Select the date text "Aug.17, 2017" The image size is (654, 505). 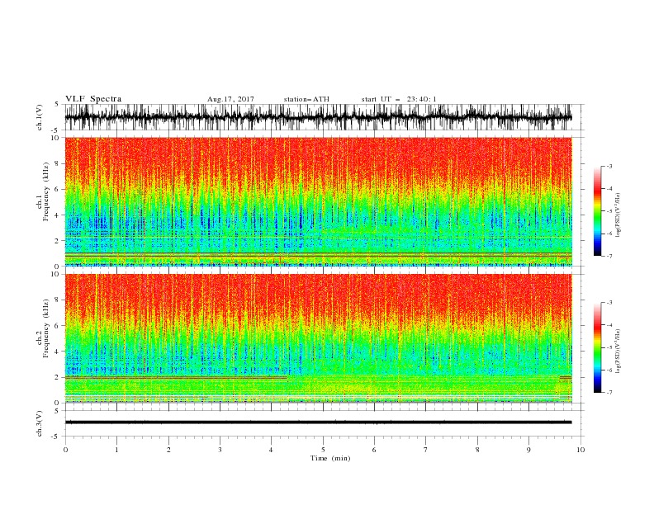[x=230, y=99]
